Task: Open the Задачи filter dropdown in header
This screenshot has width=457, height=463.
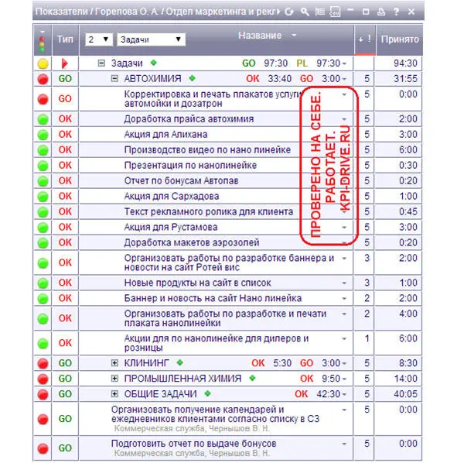Action: [x=151, y=39]
